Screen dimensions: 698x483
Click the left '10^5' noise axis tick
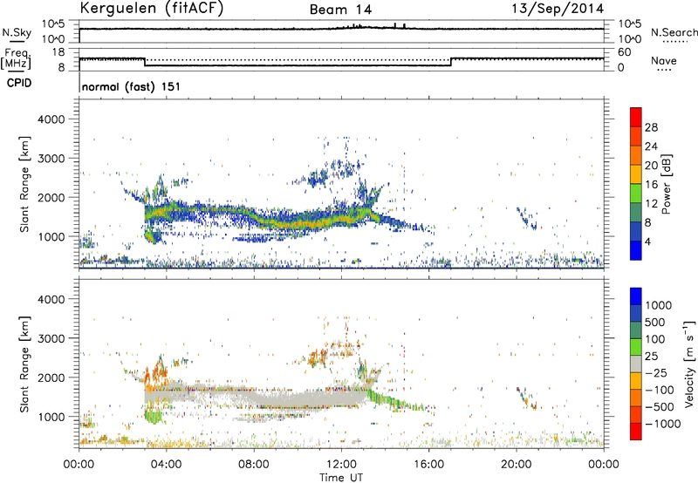[53, 24]
